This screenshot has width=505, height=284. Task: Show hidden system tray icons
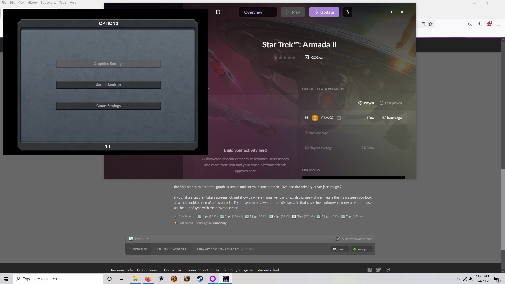tap(458, 279)
